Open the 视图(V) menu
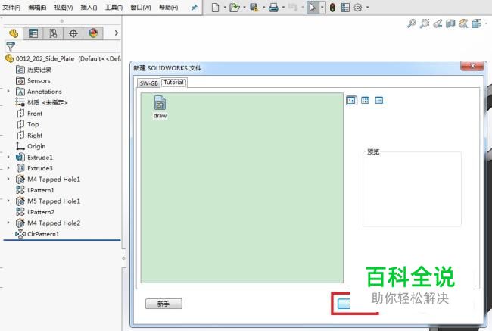This screenshot has height=331, width=492. click(x=64, y=8)
